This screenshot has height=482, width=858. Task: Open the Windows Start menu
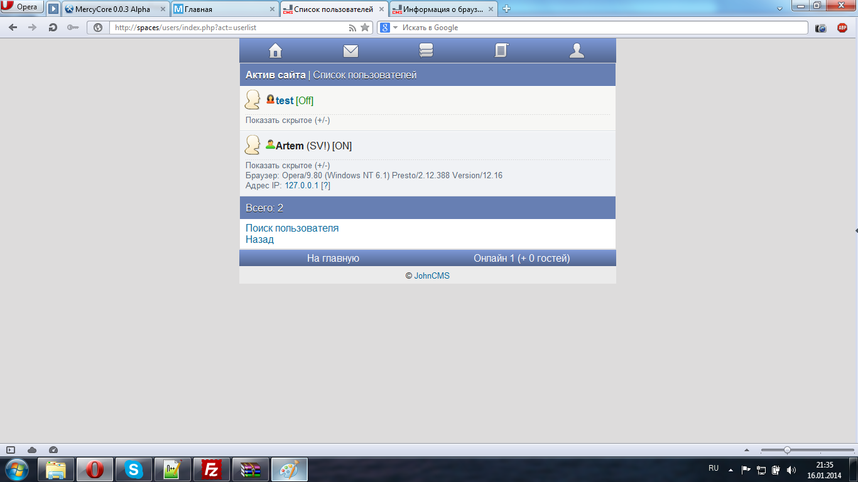click(x=16, y=469)
